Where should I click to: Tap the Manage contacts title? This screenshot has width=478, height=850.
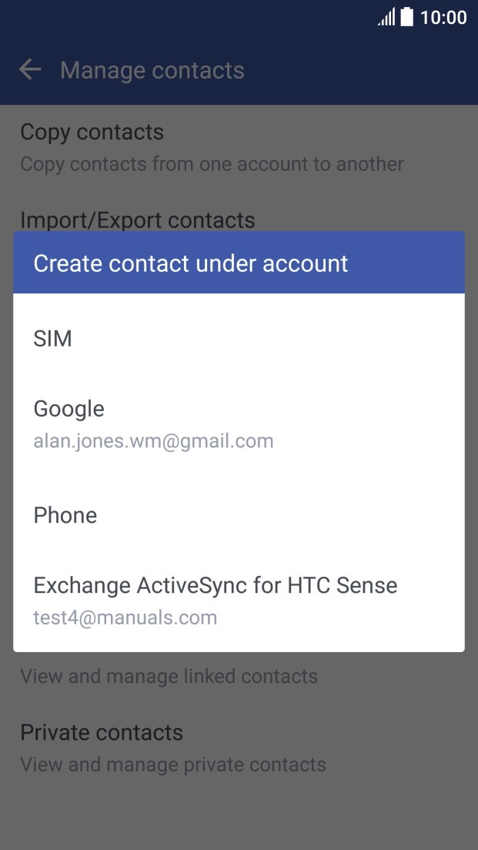pos(152,70)
